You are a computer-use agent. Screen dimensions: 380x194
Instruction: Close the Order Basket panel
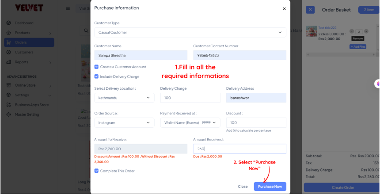pyautogui.click(x=310, y=9)
